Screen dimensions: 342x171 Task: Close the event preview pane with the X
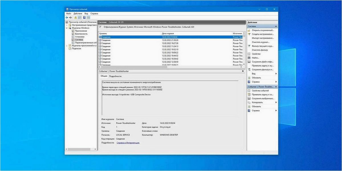(243, 71)
